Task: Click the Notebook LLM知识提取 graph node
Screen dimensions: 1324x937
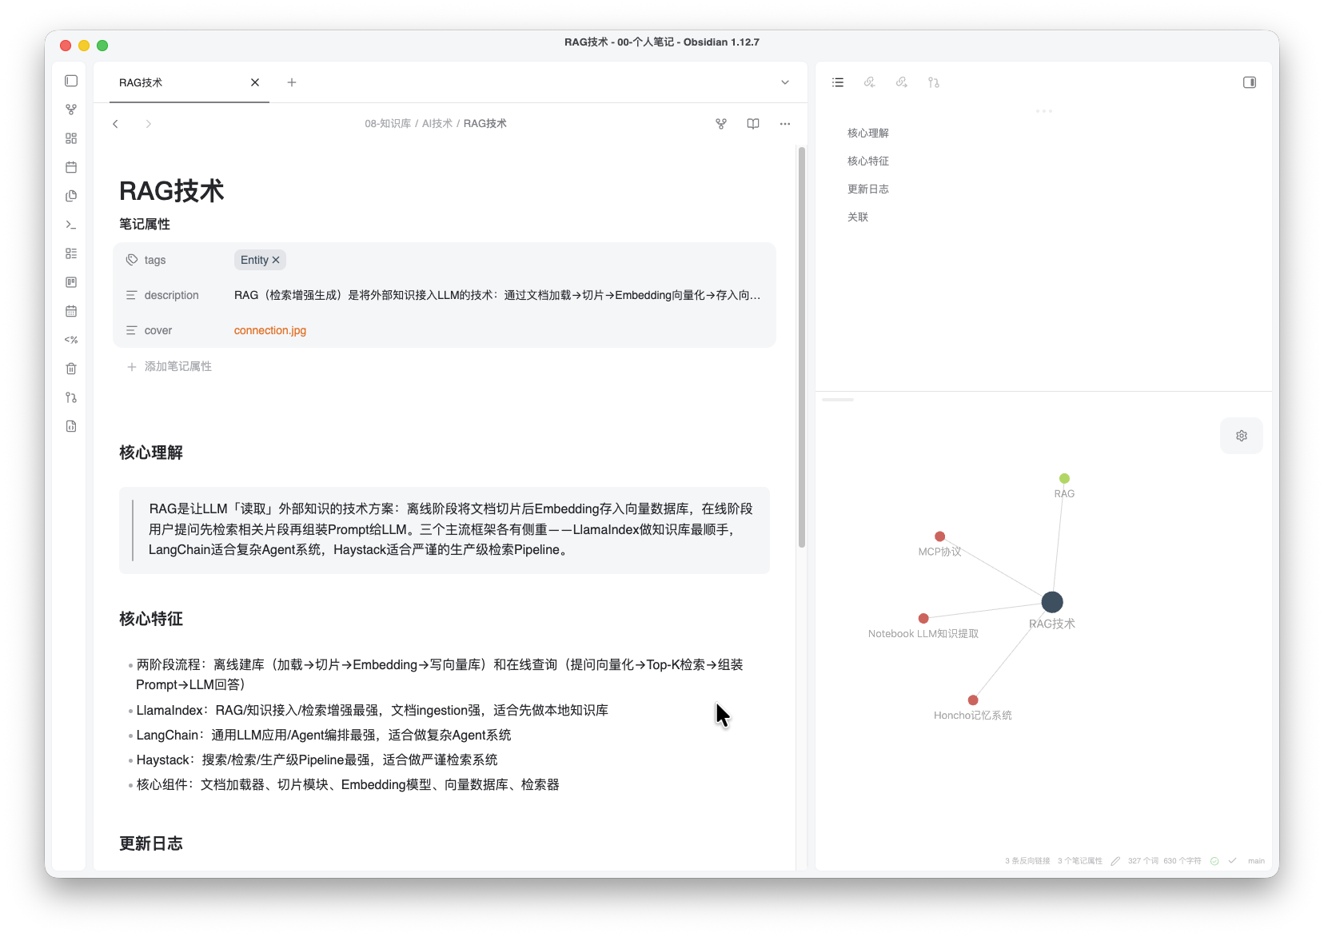Action: click(x=923, y=618)
